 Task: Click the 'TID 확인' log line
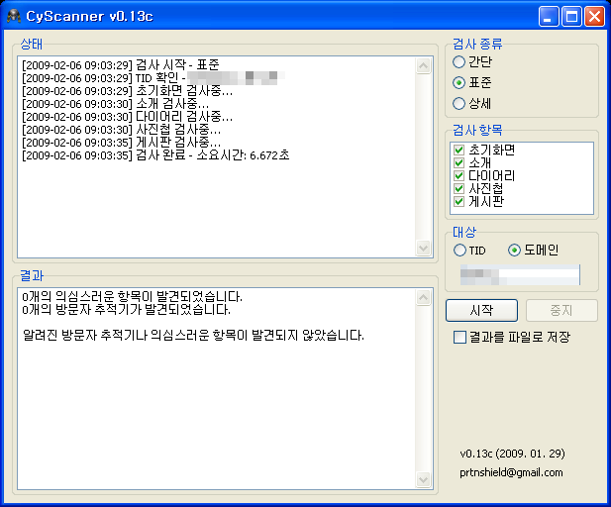coord(153,77)
